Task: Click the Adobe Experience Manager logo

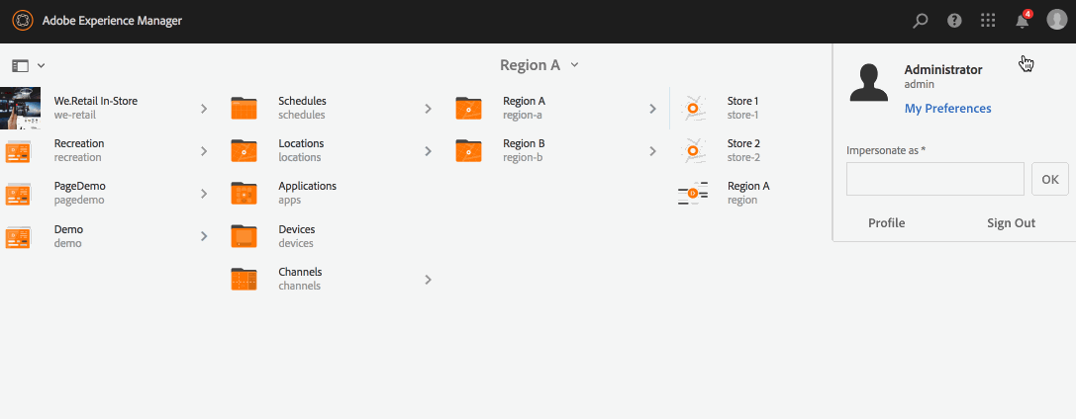Action: pyautogui.click(x=23, y=21)
